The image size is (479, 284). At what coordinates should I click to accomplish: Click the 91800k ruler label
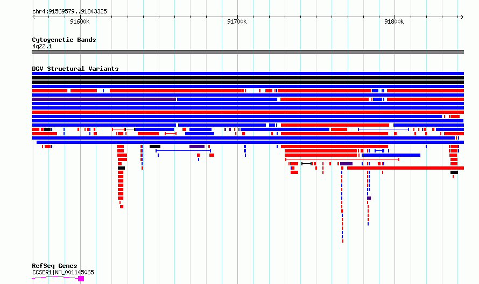394,21
